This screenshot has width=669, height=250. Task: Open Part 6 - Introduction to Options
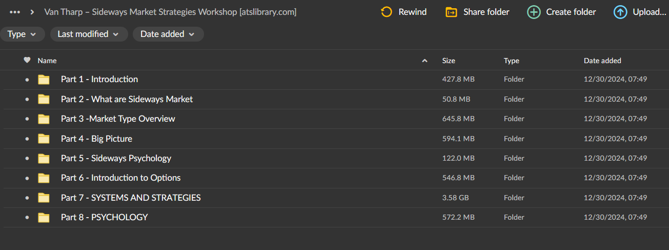pos(120,178)
